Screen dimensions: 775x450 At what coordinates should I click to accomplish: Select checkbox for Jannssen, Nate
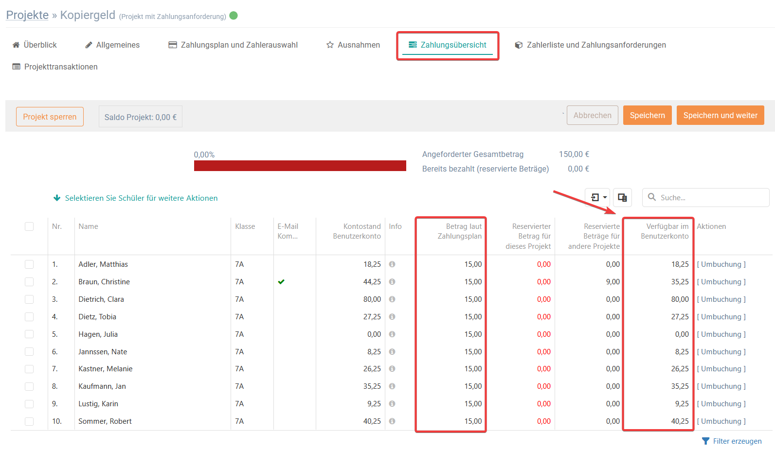(x=29, y=352)
